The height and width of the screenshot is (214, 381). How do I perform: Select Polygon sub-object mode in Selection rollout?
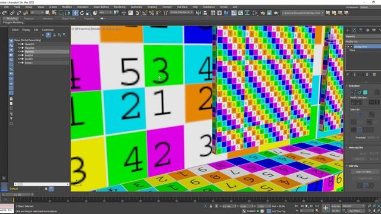click(365, 93)
